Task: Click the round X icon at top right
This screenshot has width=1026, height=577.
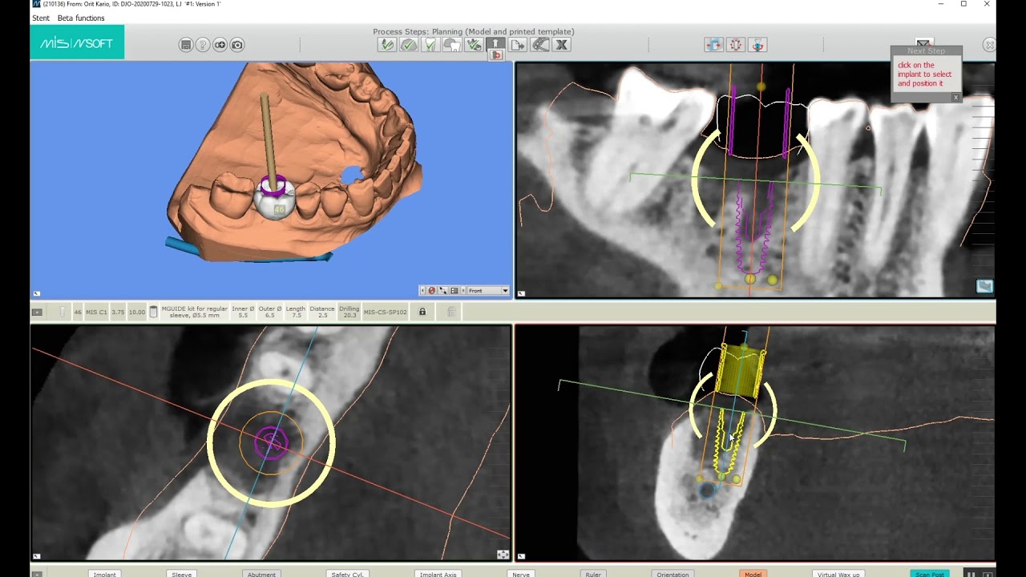Action: (990, 45)
